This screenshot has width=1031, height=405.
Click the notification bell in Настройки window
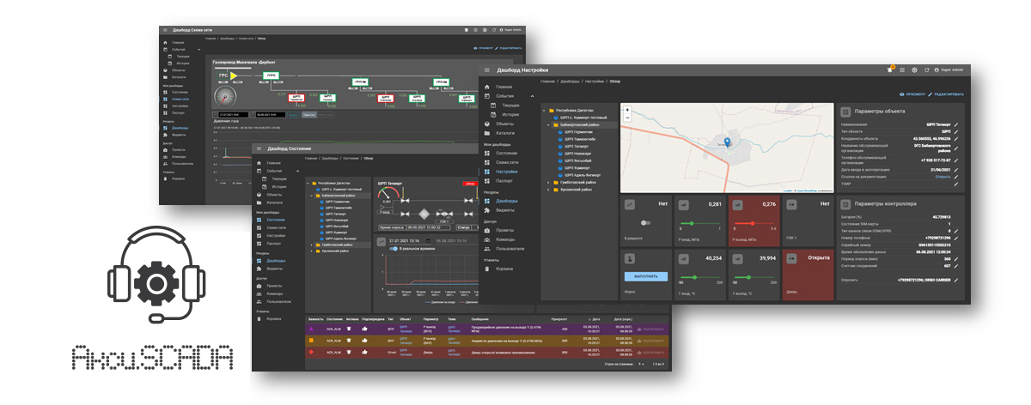[x=890, y=69]
